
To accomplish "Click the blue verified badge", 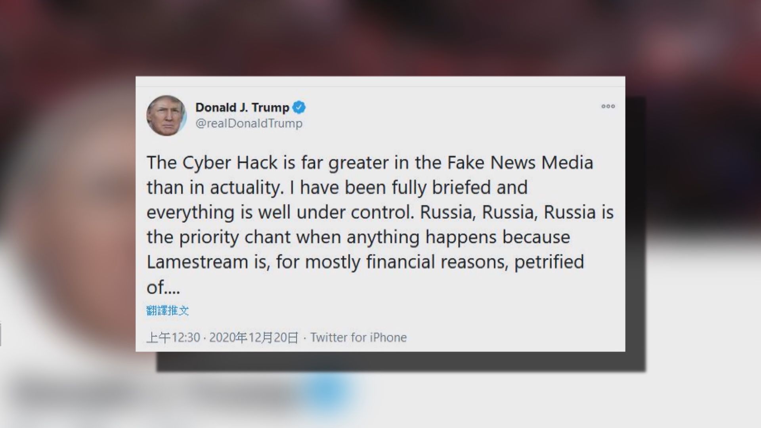I will [x=299, y=107].
